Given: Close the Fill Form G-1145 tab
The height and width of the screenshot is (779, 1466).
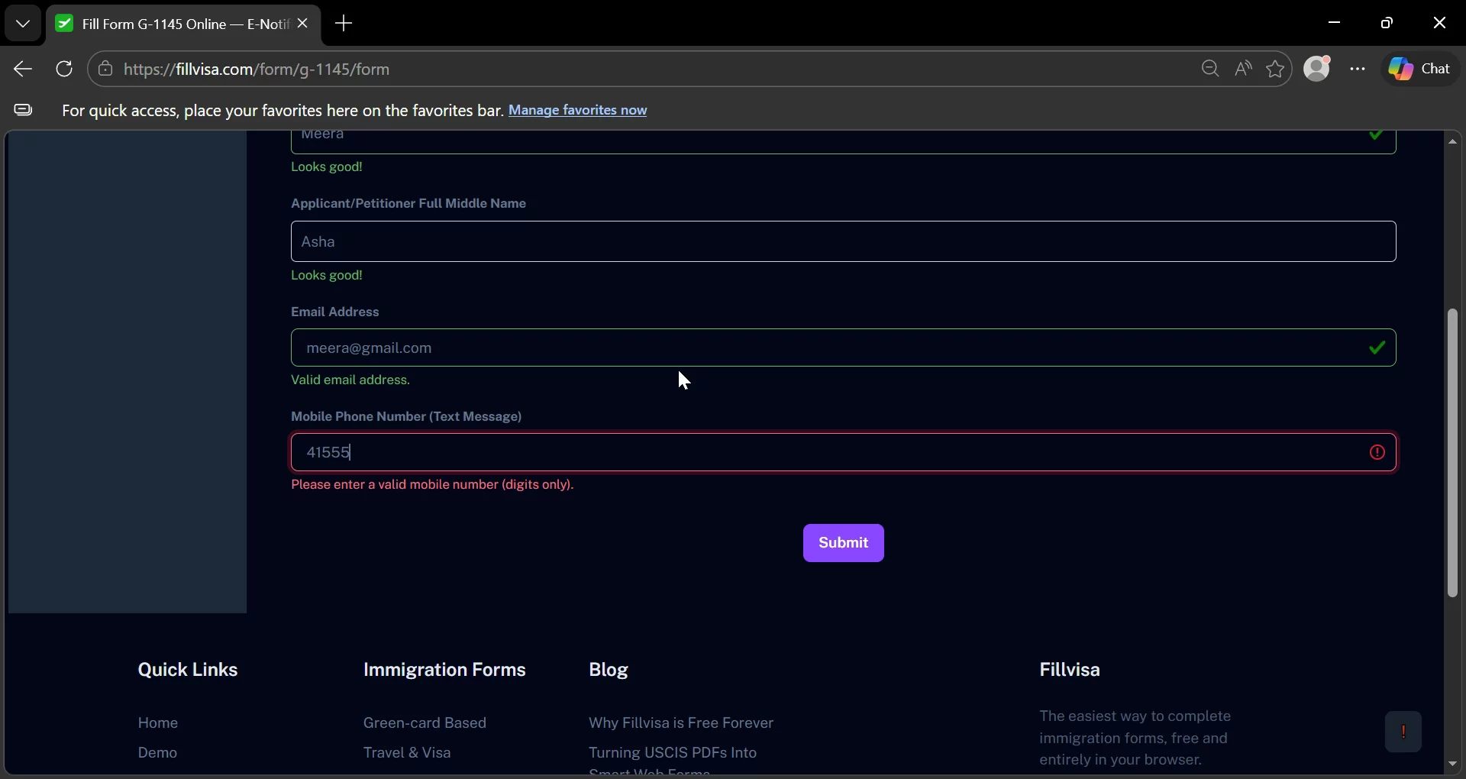Looking at the screenshot, I should point(303,24).
